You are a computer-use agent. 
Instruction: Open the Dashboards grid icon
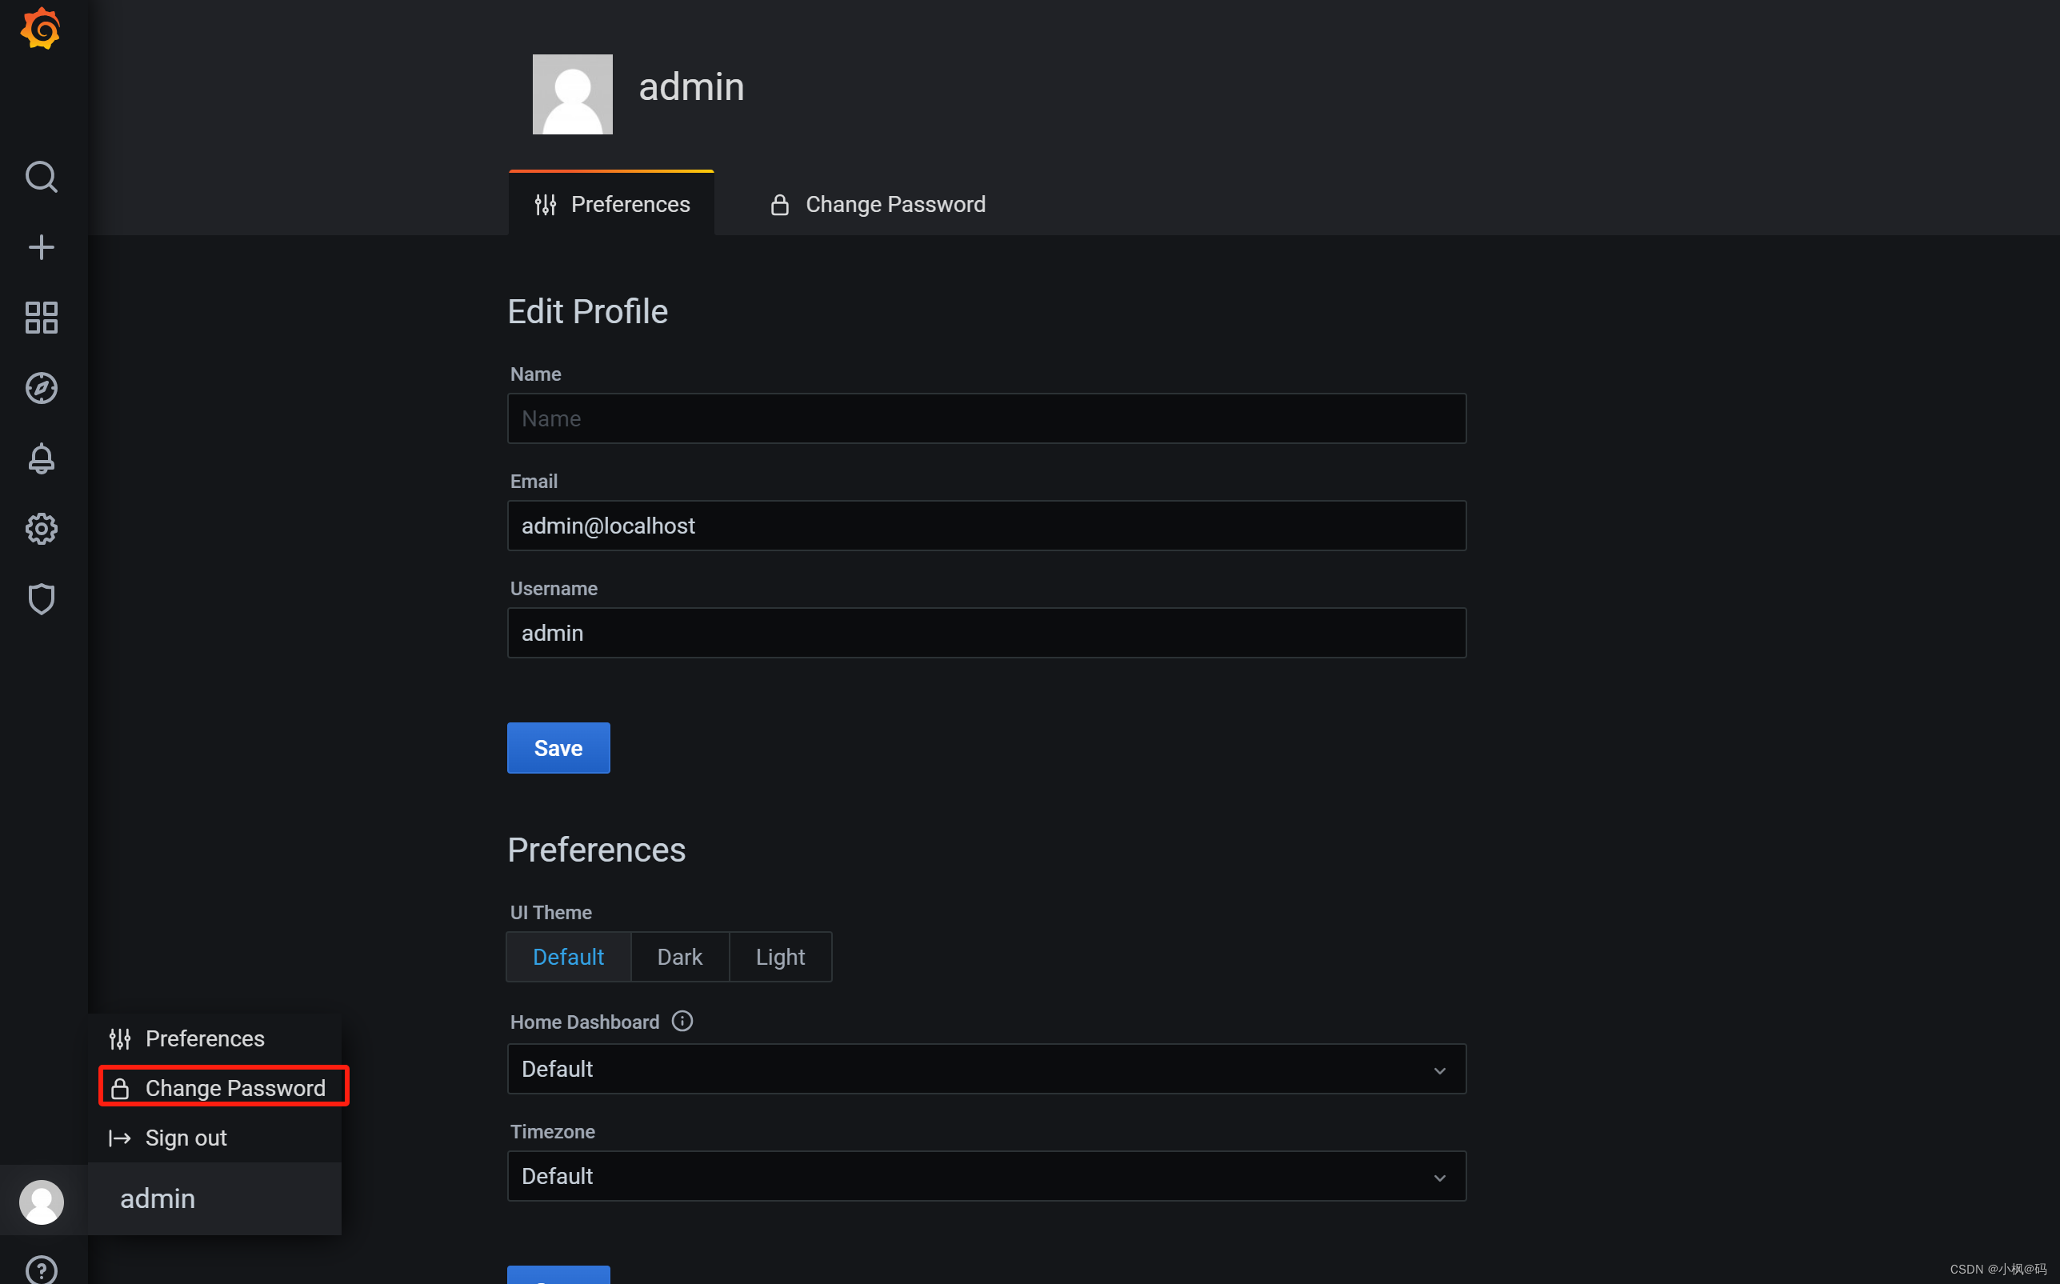pyautogui.click(x=41, y=318)
